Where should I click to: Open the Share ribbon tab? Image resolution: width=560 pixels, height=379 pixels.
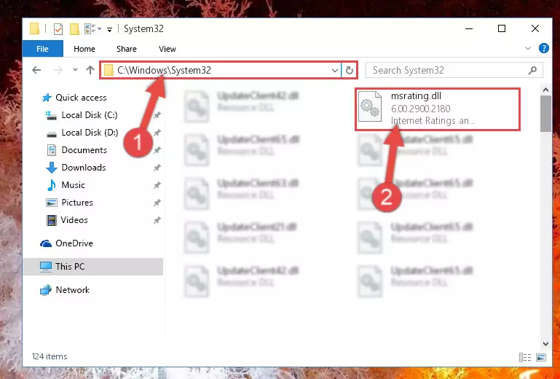[127, 49]
